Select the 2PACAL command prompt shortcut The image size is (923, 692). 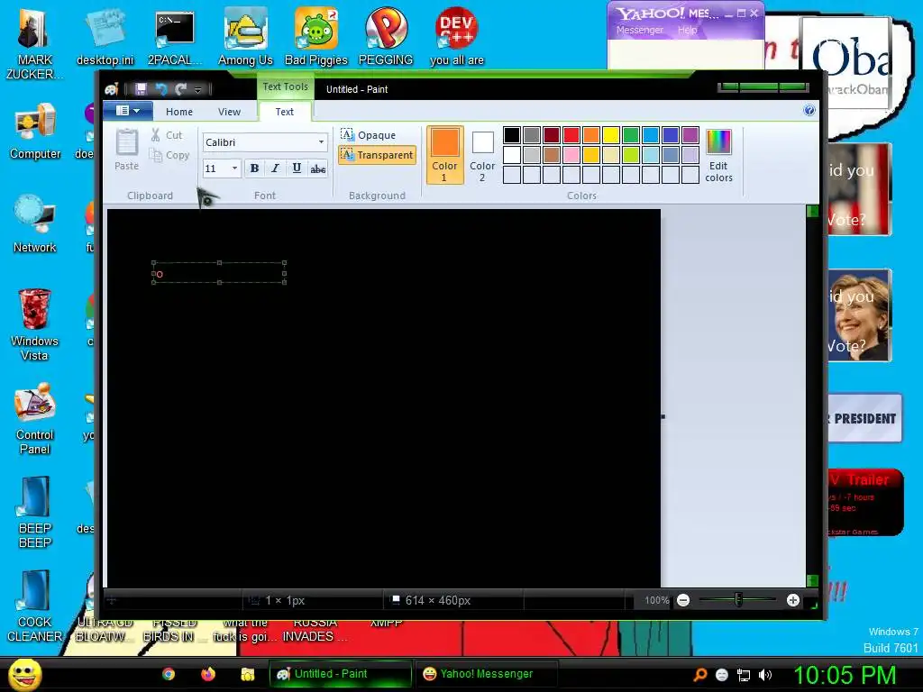tap(175, 36)
